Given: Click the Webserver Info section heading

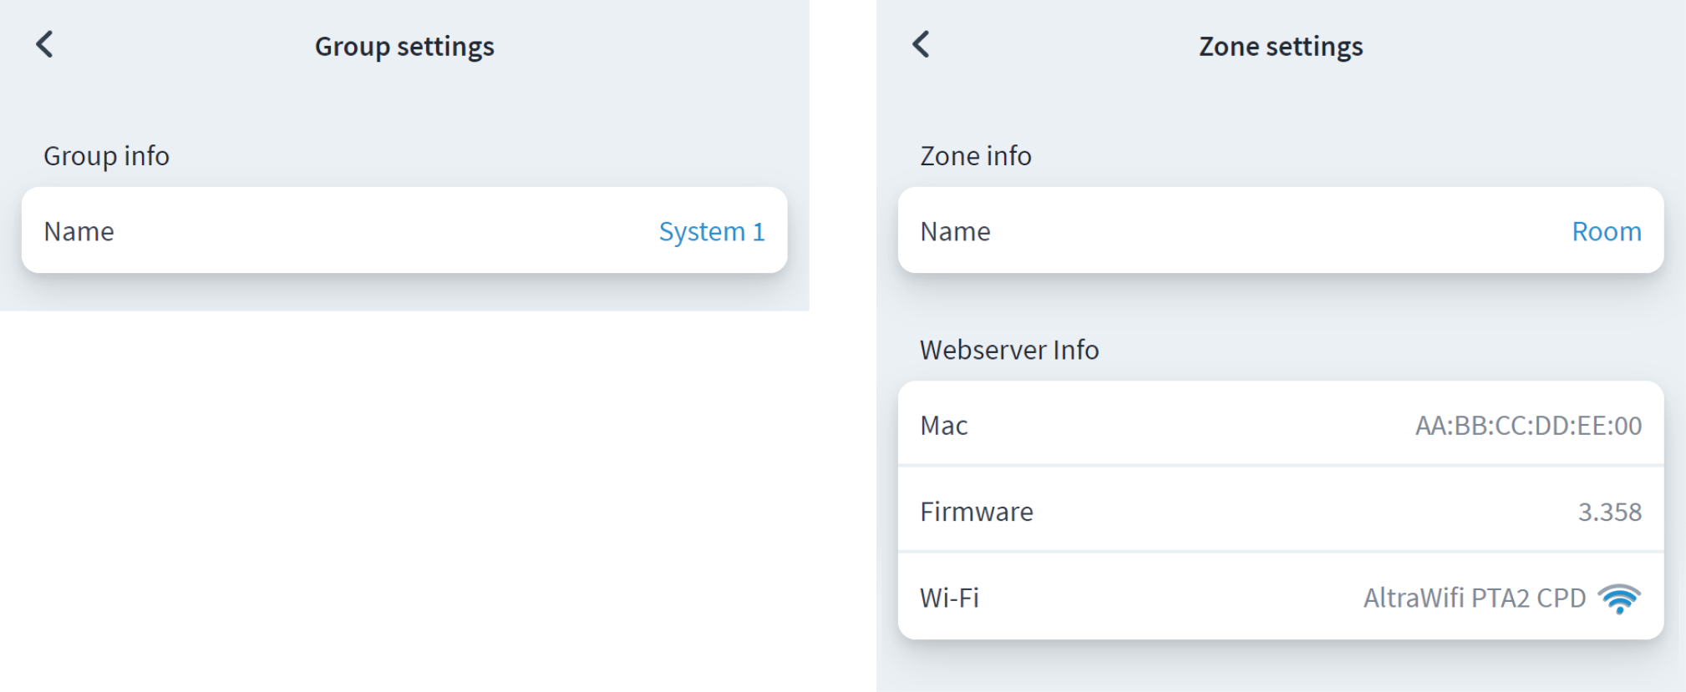Looking at the screenshot, I should 1009,350.
